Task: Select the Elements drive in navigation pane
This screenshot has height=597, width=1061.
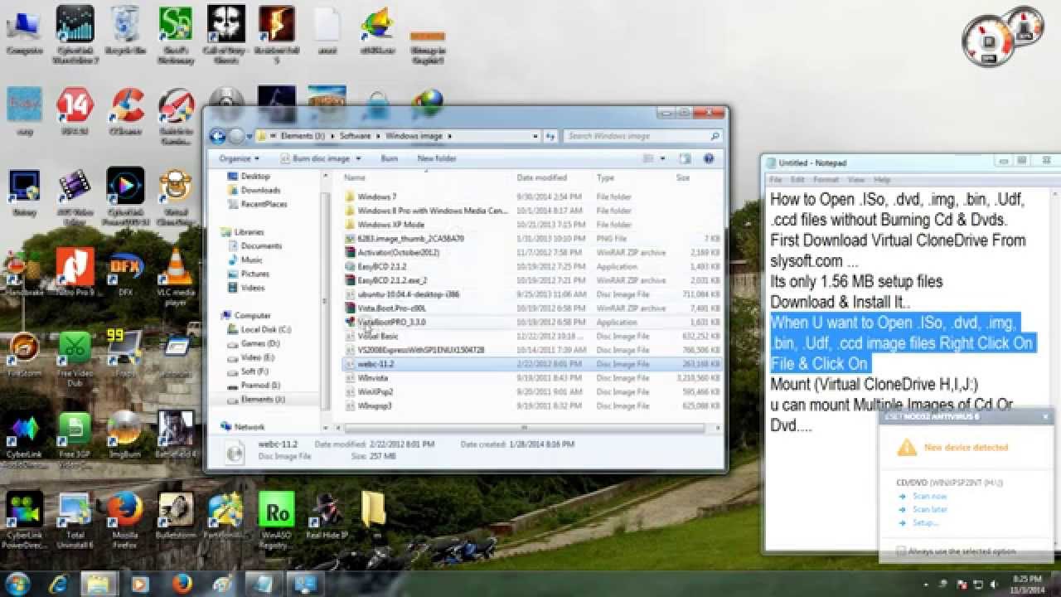Action: click(x=262, y=400)
